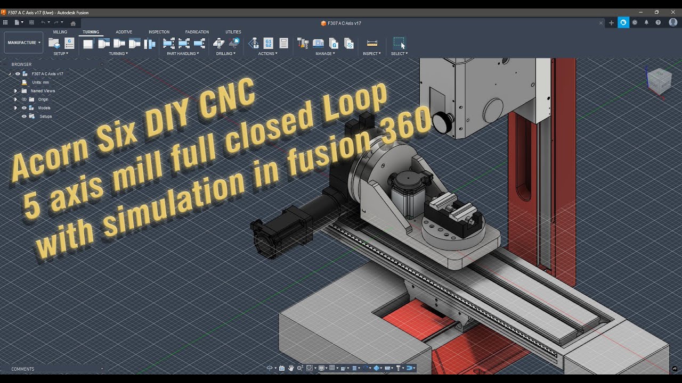Collapse the BROWSER panel minus button

click(x=102, y=64)
